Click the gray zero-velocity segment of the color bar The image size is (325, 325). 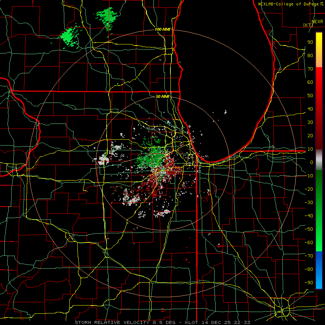pyautogui.click(x=319, y=160)
